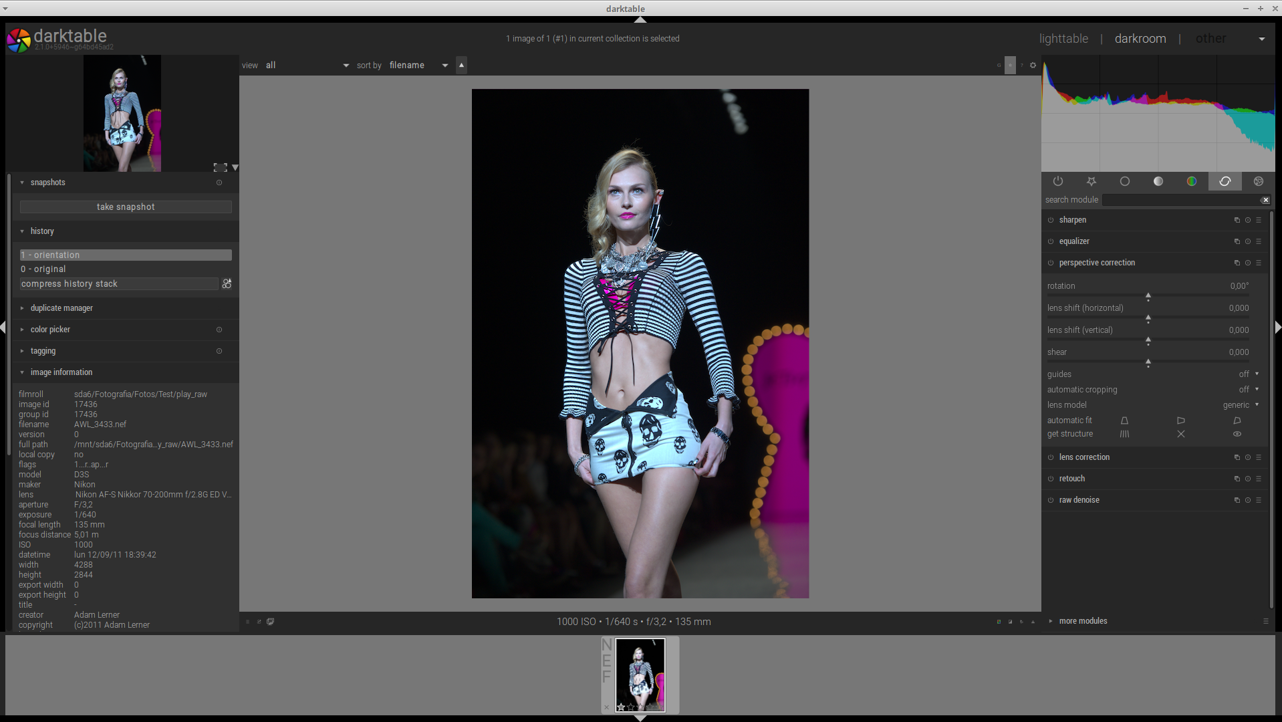Reverse sort order arrow
This screenshot has height=722, width=1282.
pyautogui.click(x=461, y=65)
